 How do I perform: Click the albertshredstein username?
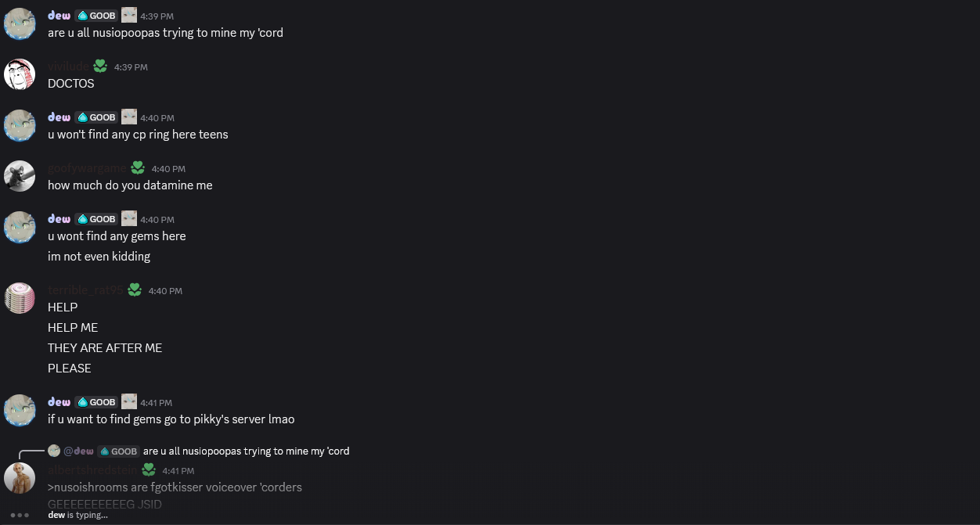coord(92,470)
